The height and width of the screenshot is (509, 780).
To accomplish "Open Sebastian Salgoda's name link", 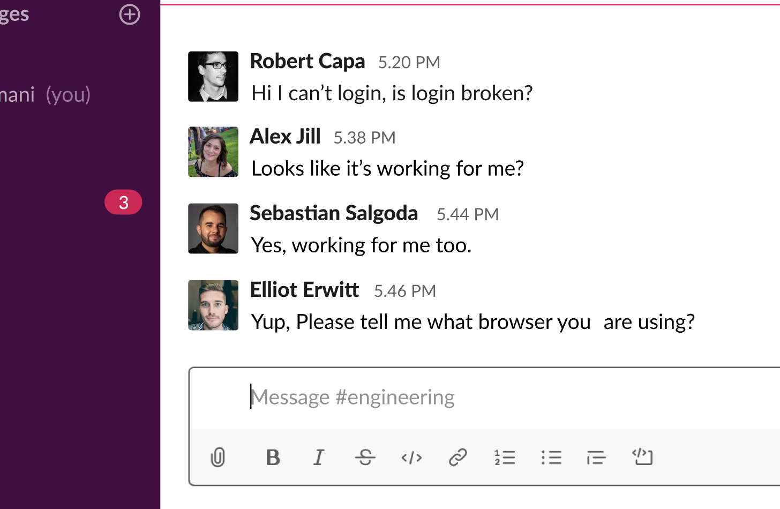I will 334,213.
